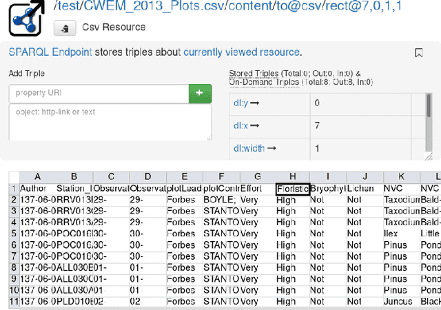441x310 pixels.
Task: Click the object http-link or text box
Action: point(110,123)
